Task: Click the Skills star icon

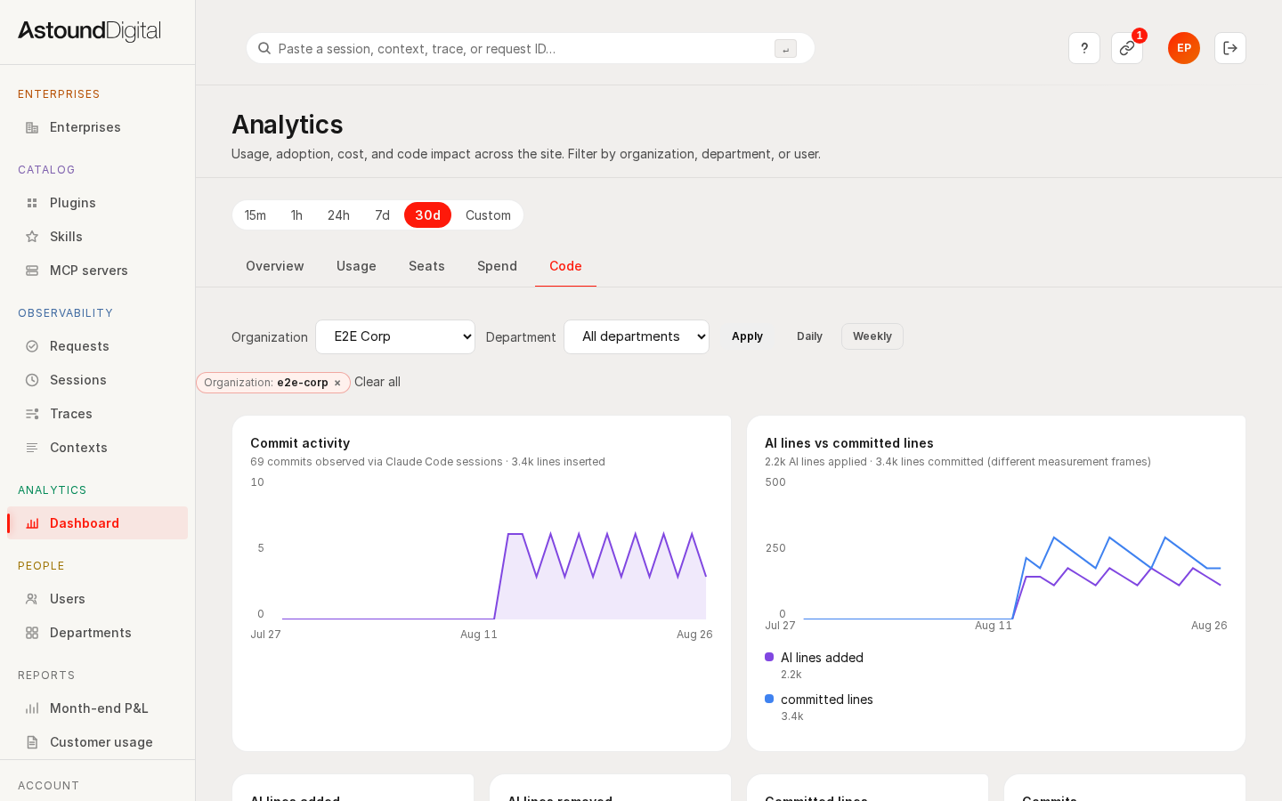Action: click(32, 237)
